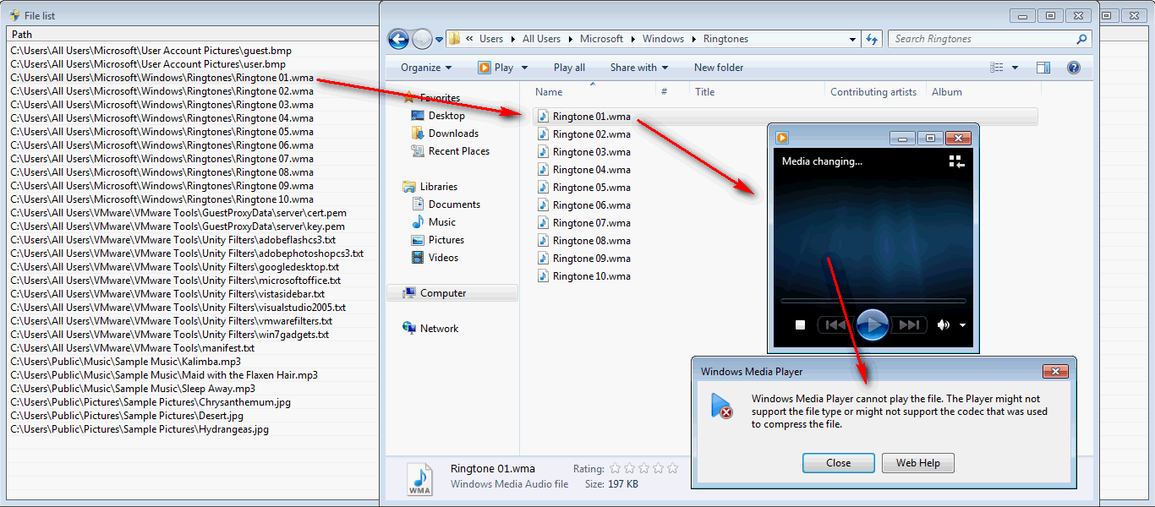Switch to Library view icon in Media Player
Viewport: 1155px width, 507px height.
[x=956, y=161]
